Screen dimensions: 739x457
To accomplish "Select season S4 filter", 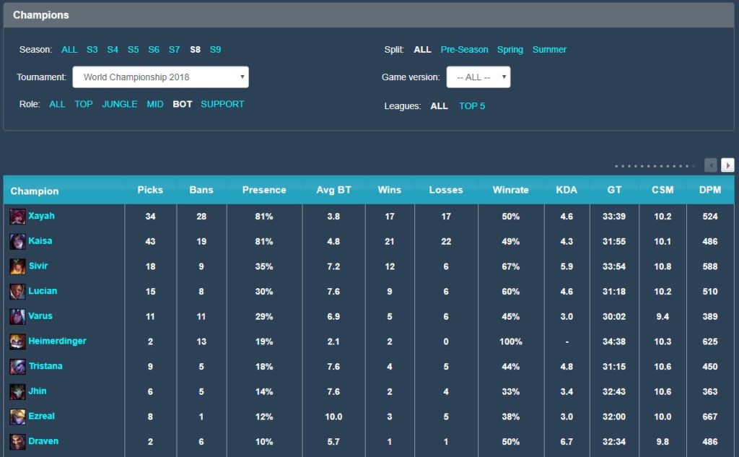I will click(x=113, y=50).
